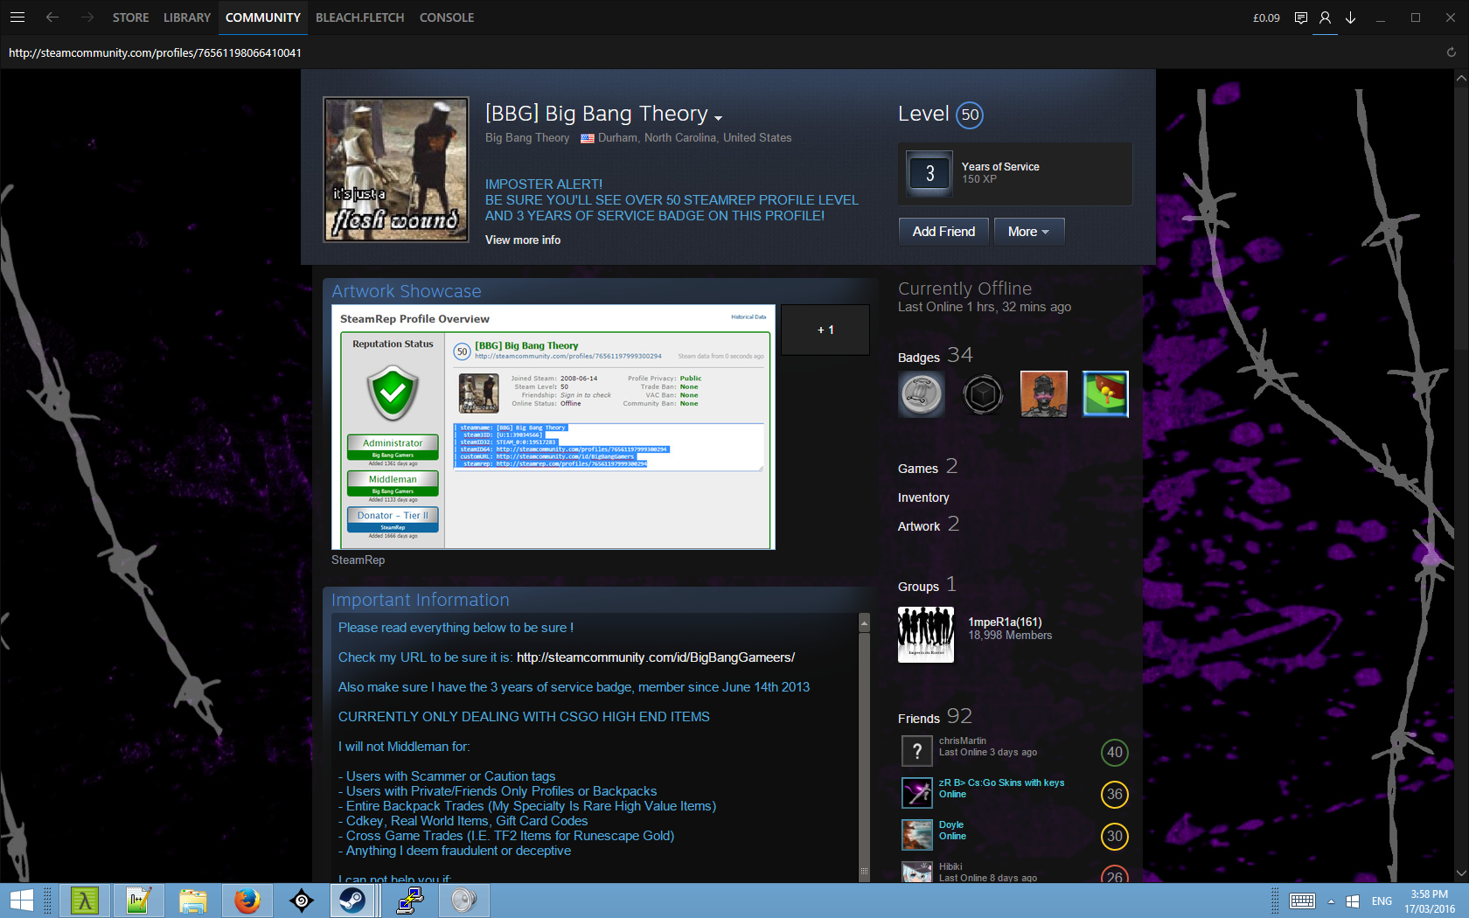Open the SteamRep artwork showcase thumbnail
1469x918 pixels.
[x=553, y=427]
